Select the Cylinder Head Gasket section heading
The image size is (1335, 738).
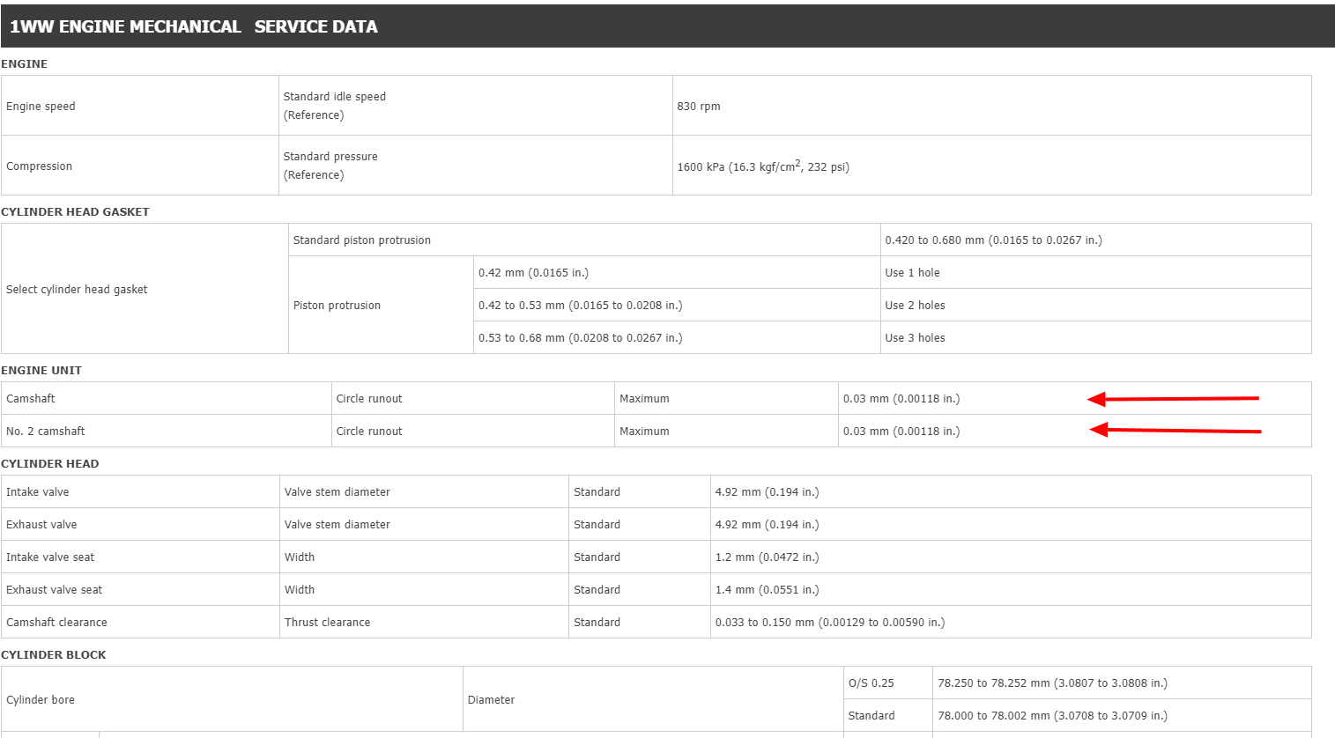tap(75, 211)
